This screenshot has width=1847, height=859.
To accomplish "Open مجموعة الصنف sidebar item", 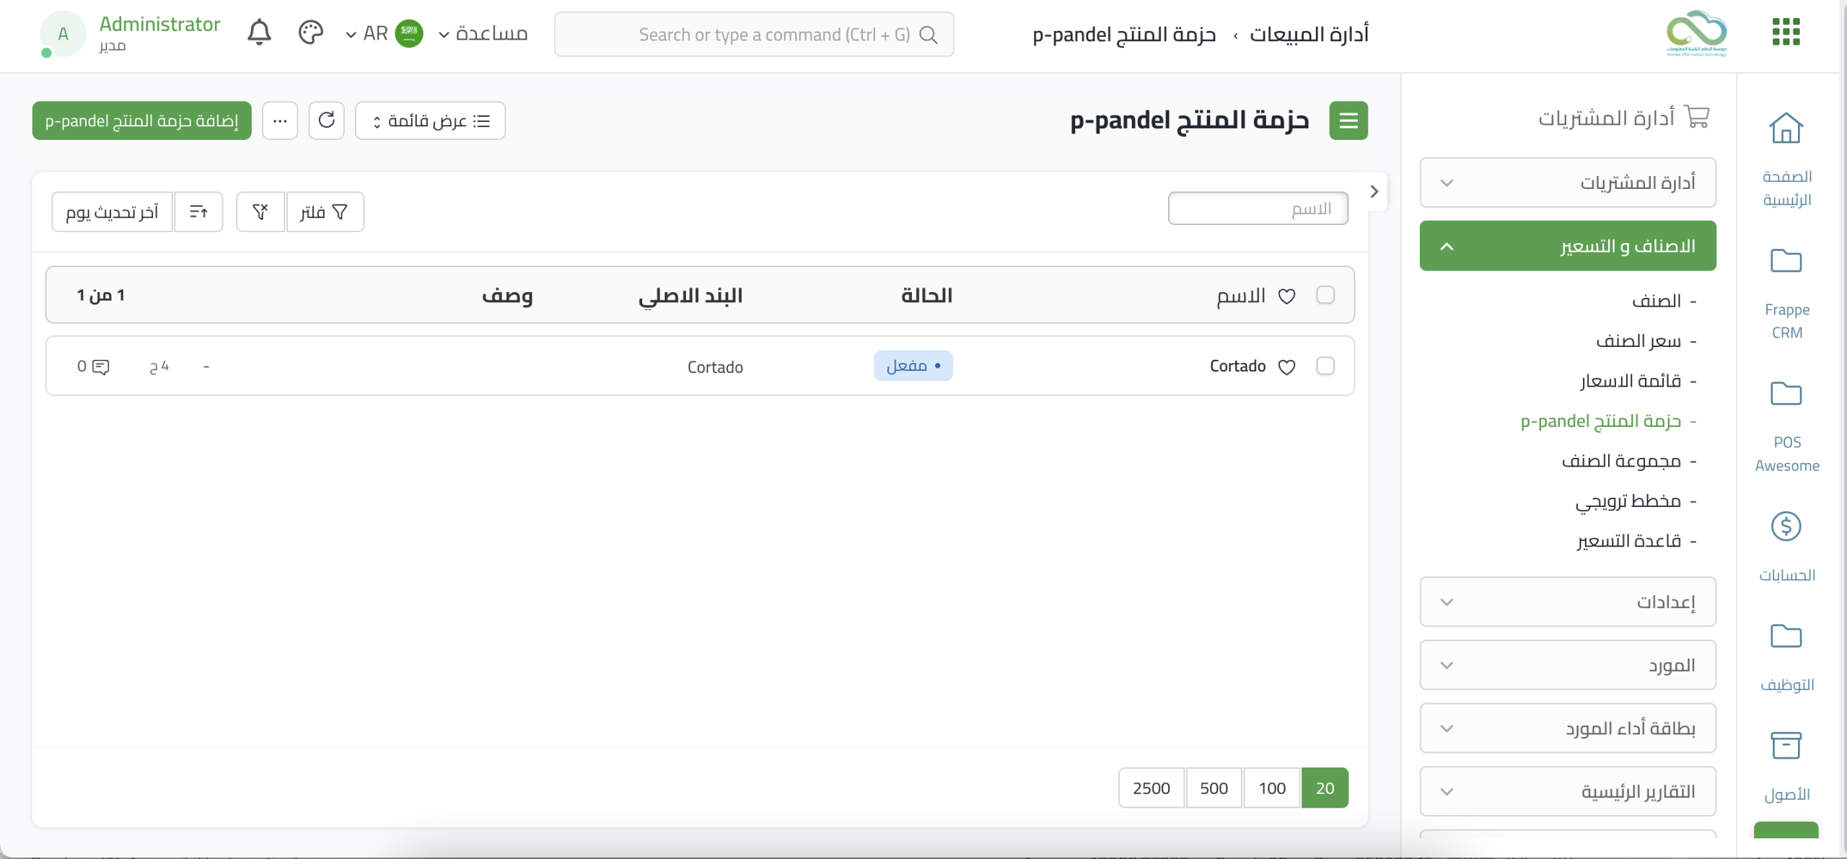I will coord(1621,461).
